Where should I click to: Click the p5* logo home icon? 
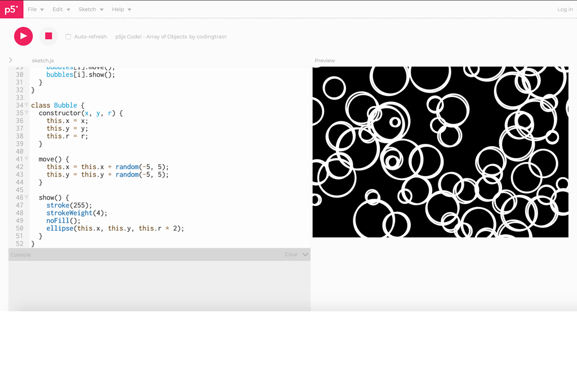11,10
